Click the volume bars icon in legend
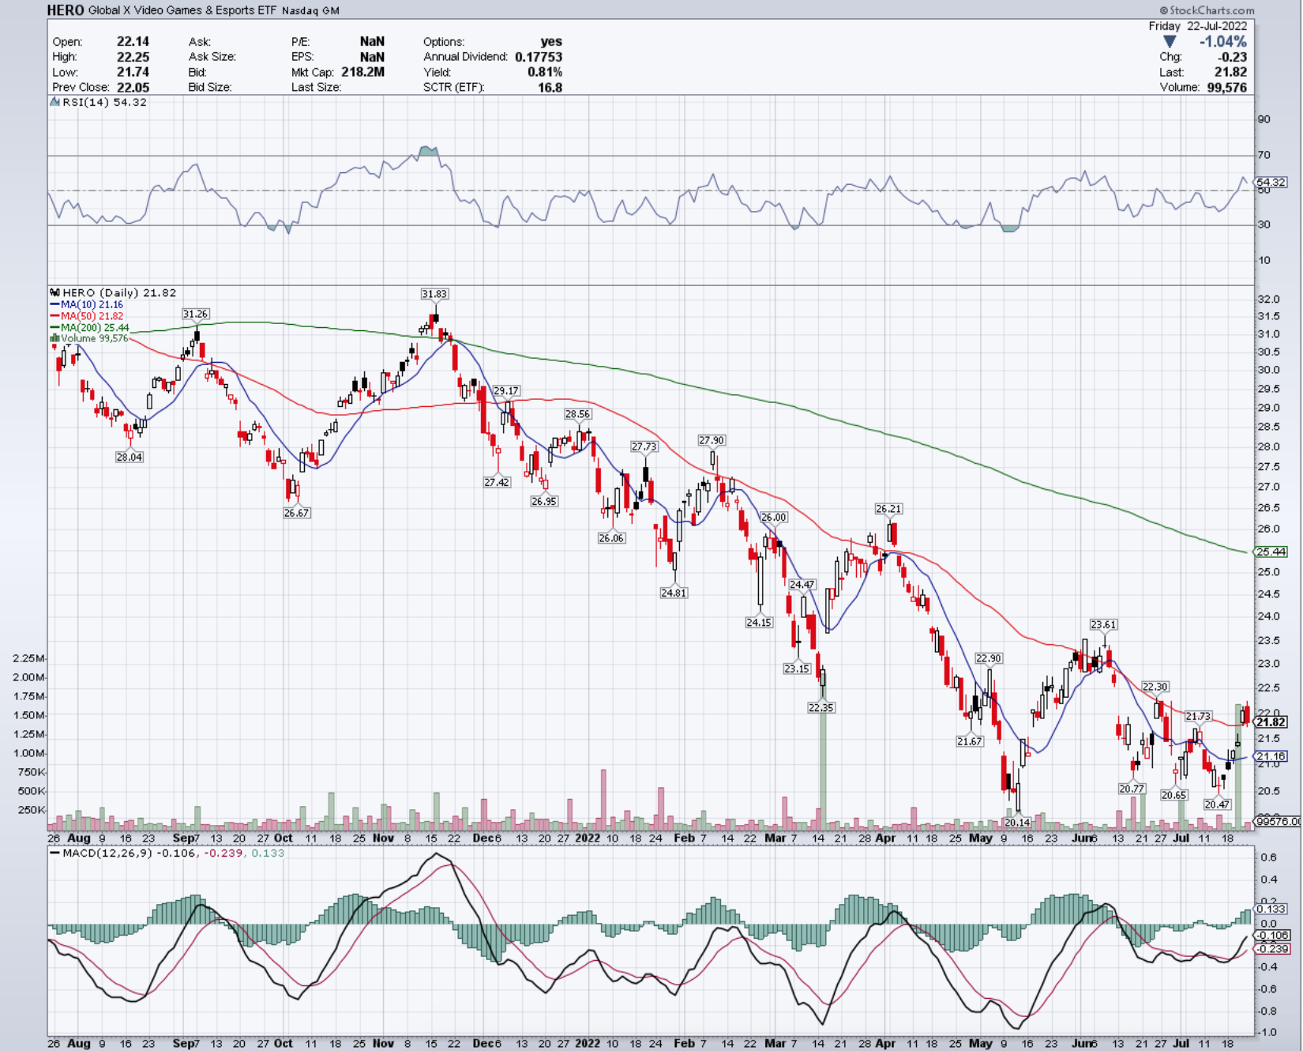 click(55, 338)
